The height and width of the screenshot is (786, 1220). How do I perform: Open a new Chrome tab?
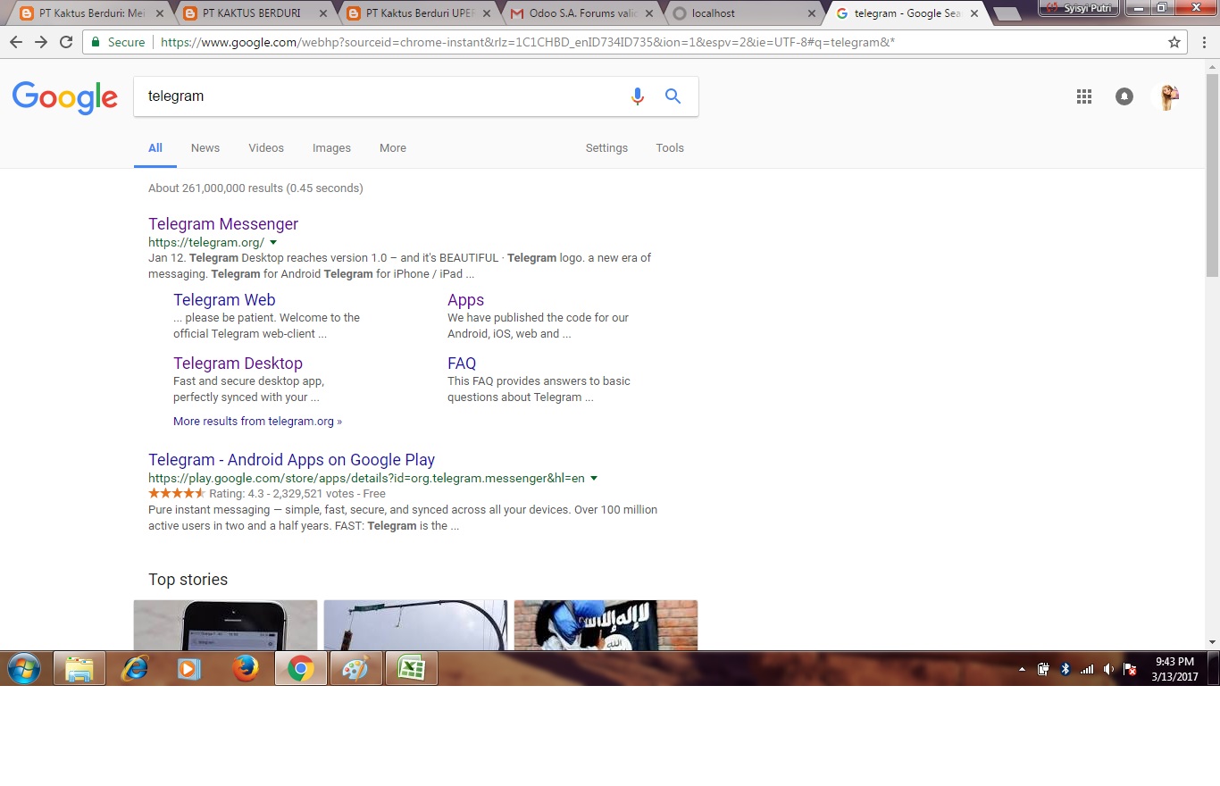pyautogui.click(x=1007, y=14)
